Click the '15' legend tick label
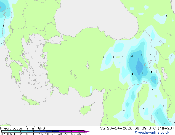The height and width of the screenshot is (135, 175). [41, 134]
